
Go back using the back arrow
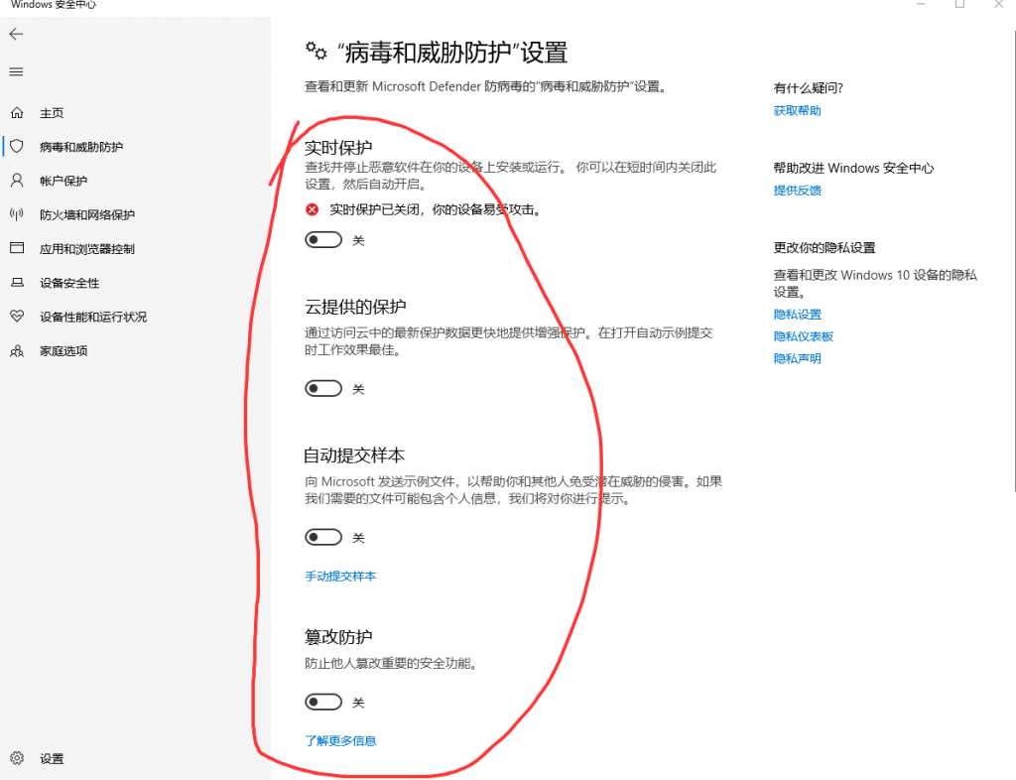click(16, 35)
